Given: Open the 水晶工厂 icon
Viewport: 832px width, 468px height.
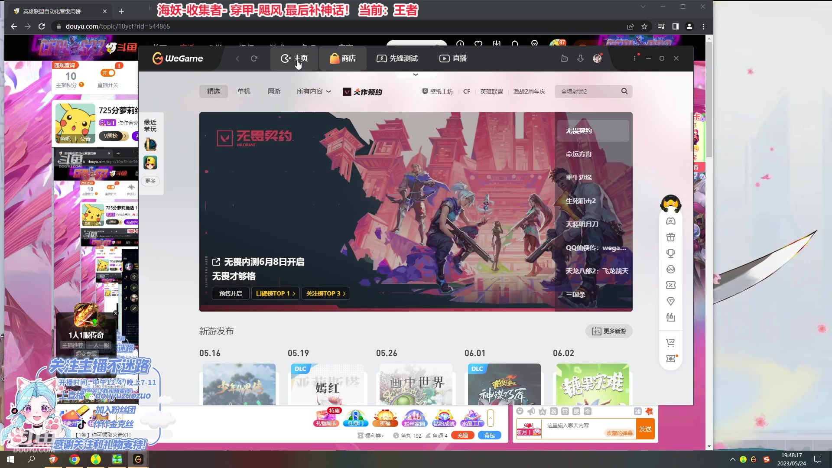Looking at the screenshot, I should click(x=472, y=418).
